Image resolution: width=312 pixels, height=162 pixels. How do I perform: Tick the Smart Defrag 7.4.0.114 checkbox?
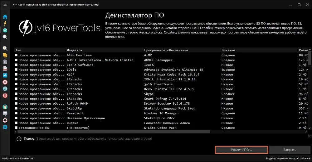(16, 99)
